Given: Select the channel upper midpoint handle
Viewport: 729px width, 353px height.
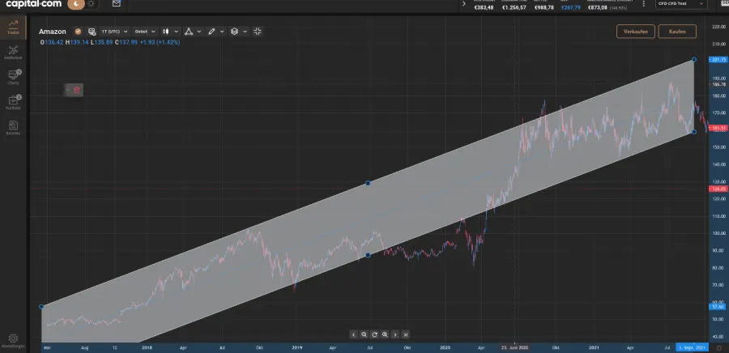Looking at the screenshot, I should [x=368, y=184].
